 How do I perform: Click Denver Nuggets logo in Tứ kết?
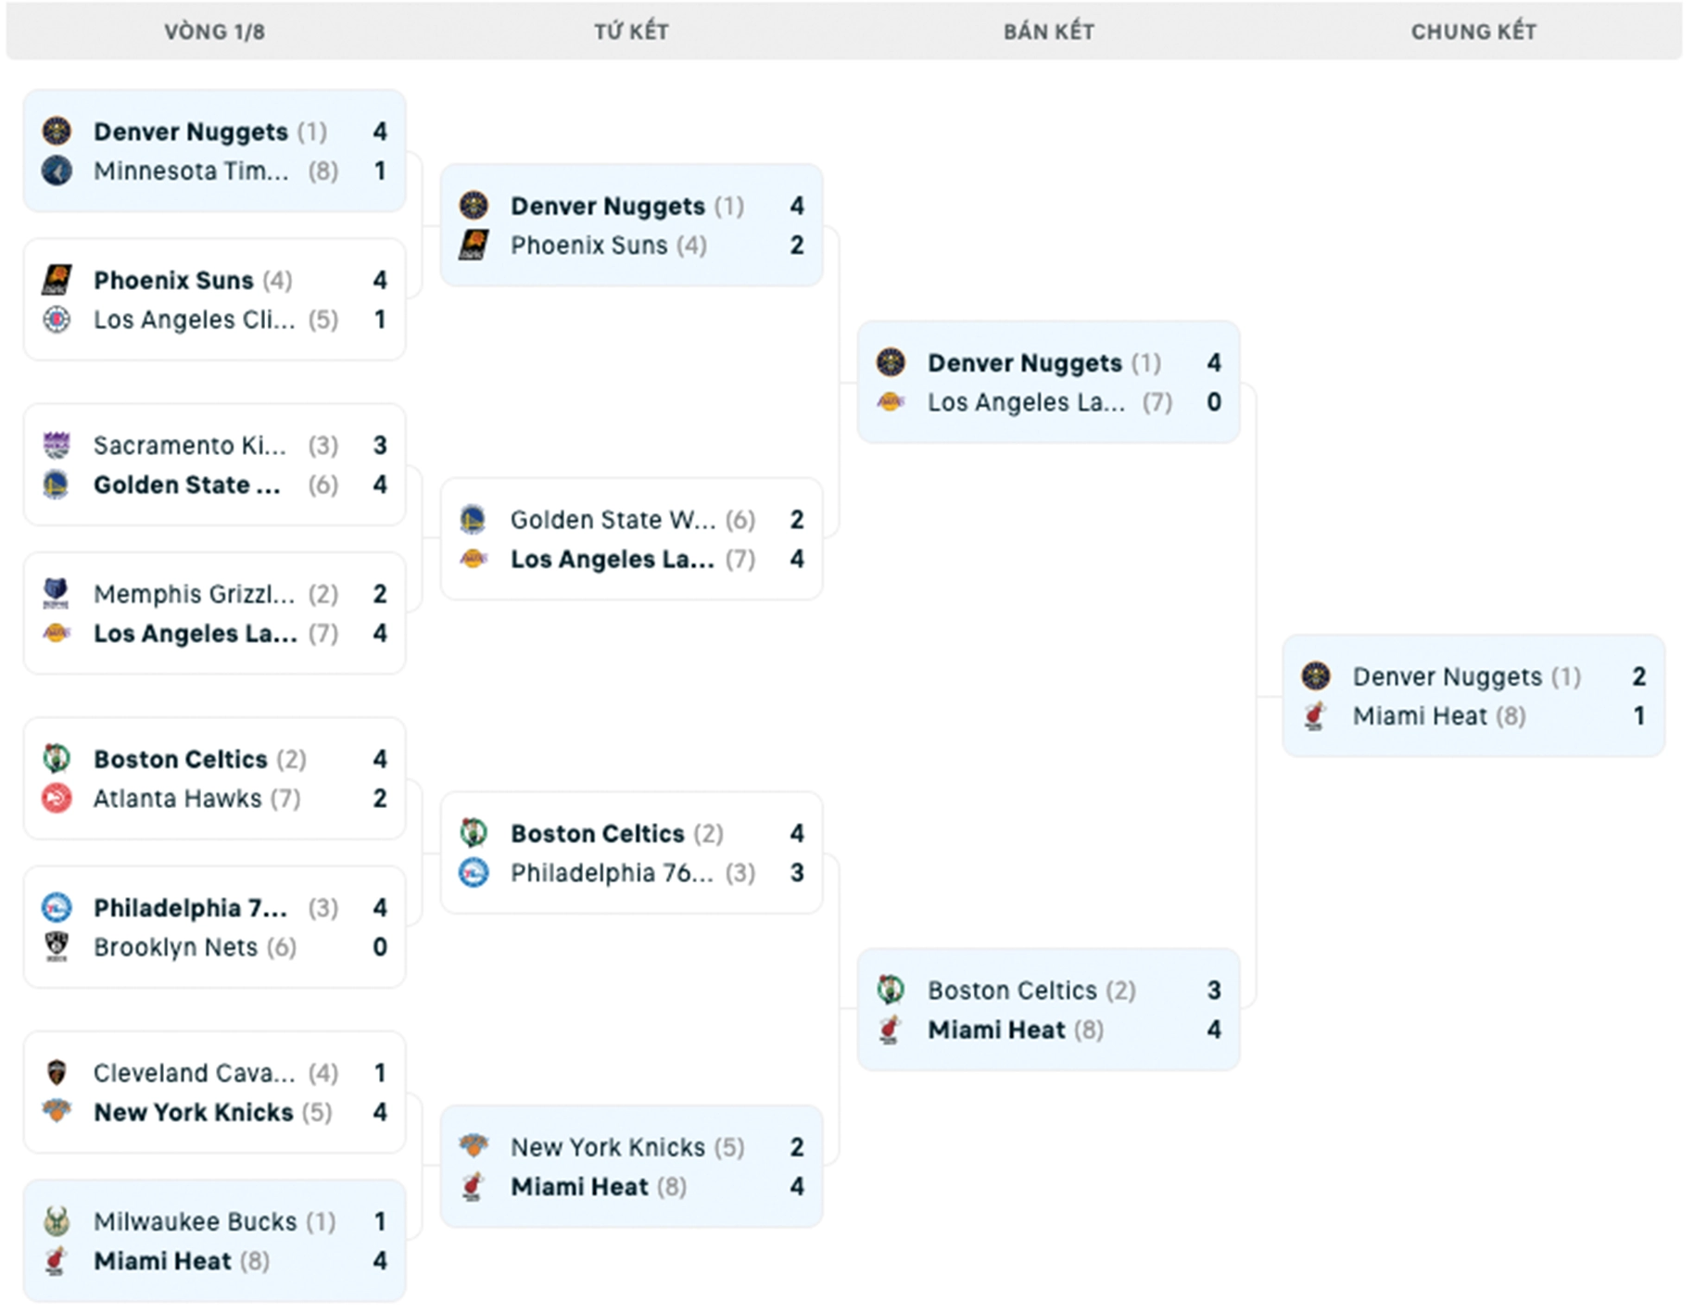(x=474, y=206)
